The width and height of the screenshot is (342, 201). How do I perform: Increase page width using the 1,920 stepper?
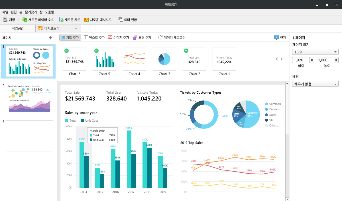click(x=311, y=59)
